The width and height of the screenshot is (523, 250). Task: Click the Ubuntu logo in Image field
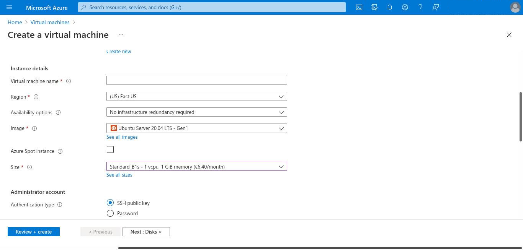pos(113,128)
